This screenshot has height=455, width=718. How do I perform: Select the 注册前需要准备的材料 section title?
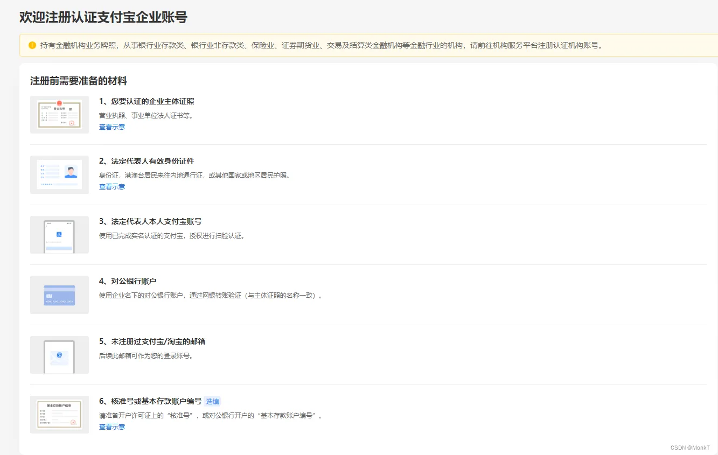pyautogui.click(x=79, y=81)
